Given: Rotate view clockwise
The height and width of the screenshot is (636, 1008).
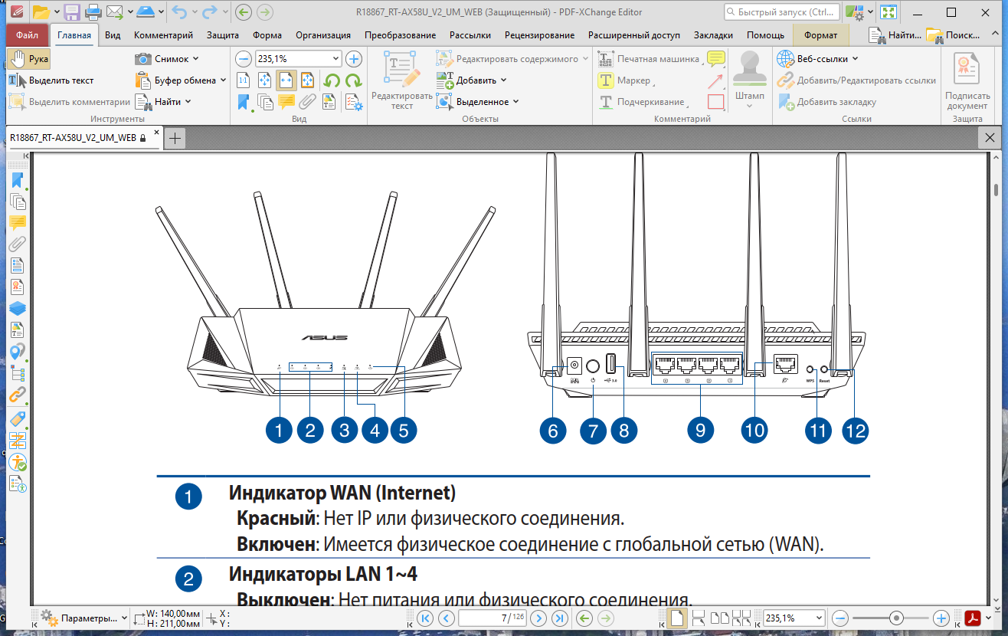Looking at the screenshot, I should (x=353, y=80).
